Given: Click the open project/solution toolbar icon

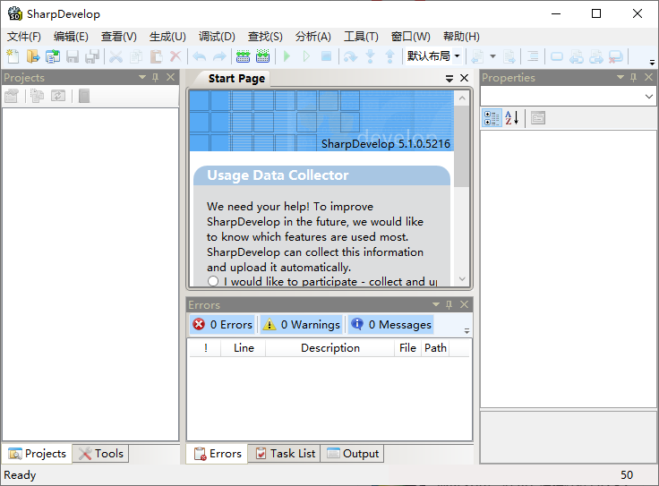Looking at the screenshot, I should [53, 55].
